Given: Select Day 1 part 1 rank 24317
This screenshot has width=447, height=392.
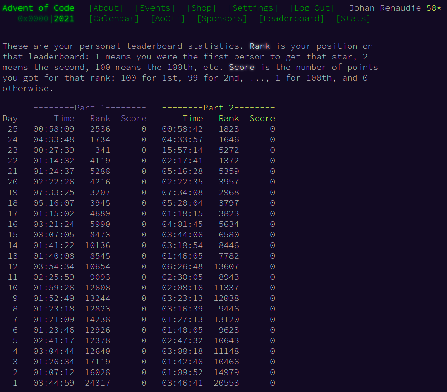Looking at the screenshot, I should point(97,383).
